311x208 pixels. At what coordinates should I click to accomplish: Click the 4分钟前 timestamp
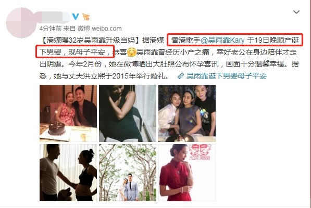[51, 29]
